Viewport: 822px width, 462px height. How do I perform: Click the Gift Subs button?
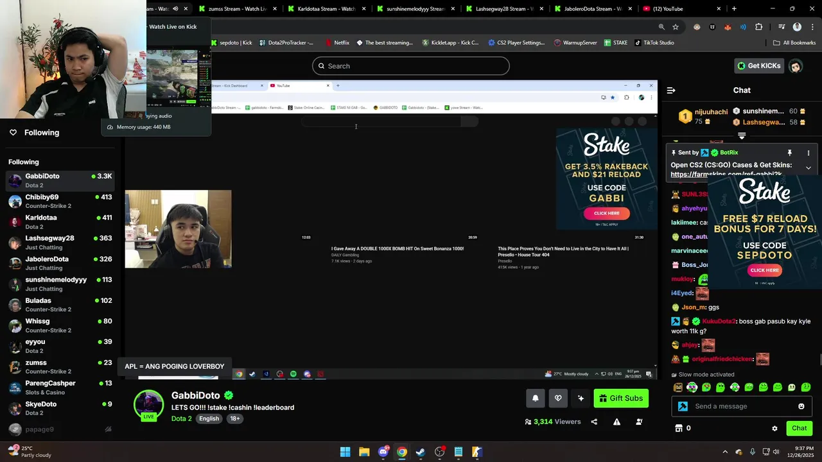[621, 398]
